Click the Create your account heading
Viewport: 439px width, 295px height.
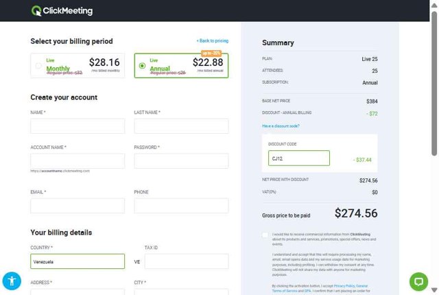pos(64,97)
